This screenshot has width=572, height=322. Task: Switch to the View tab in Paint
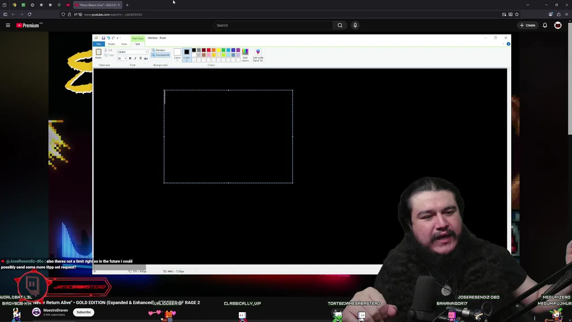point(124,44)
